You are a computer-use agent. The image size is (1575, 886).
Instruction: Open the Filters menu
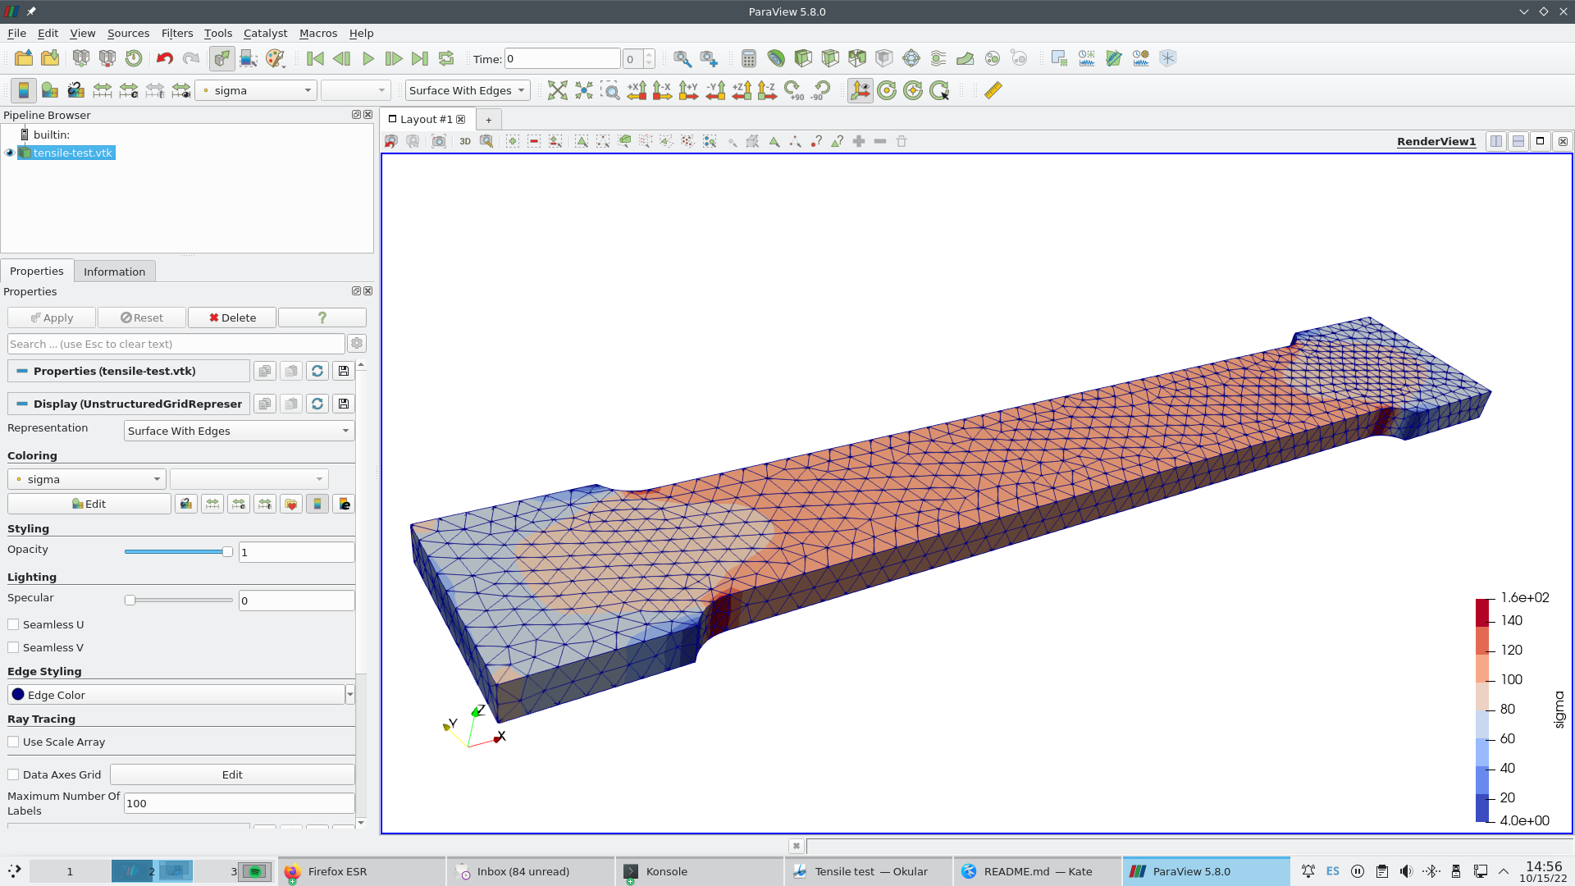pyautogui.click(x=176, y=34)
